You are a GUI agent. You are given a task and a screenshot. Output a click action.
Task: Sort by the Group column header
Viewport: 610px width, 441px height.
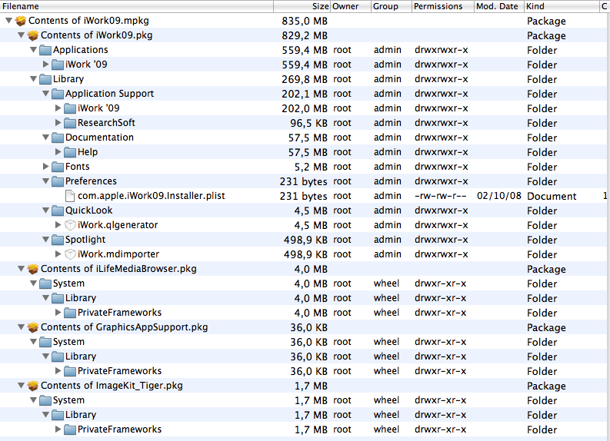tap(391, 6)
